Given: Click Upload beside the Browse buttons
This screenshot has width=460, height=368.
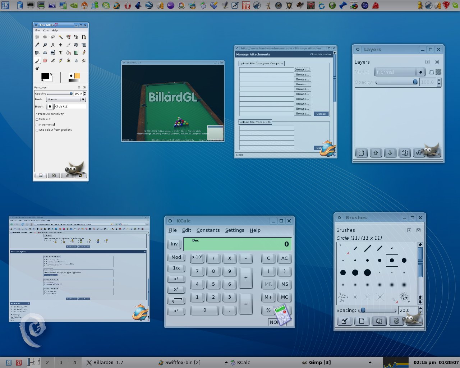Looking at the screenshot, I should tap(321, 114).
